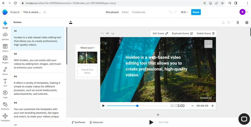The image size is (251, 127).
Task: Go to next scene with down chevron
Action: 113,34
